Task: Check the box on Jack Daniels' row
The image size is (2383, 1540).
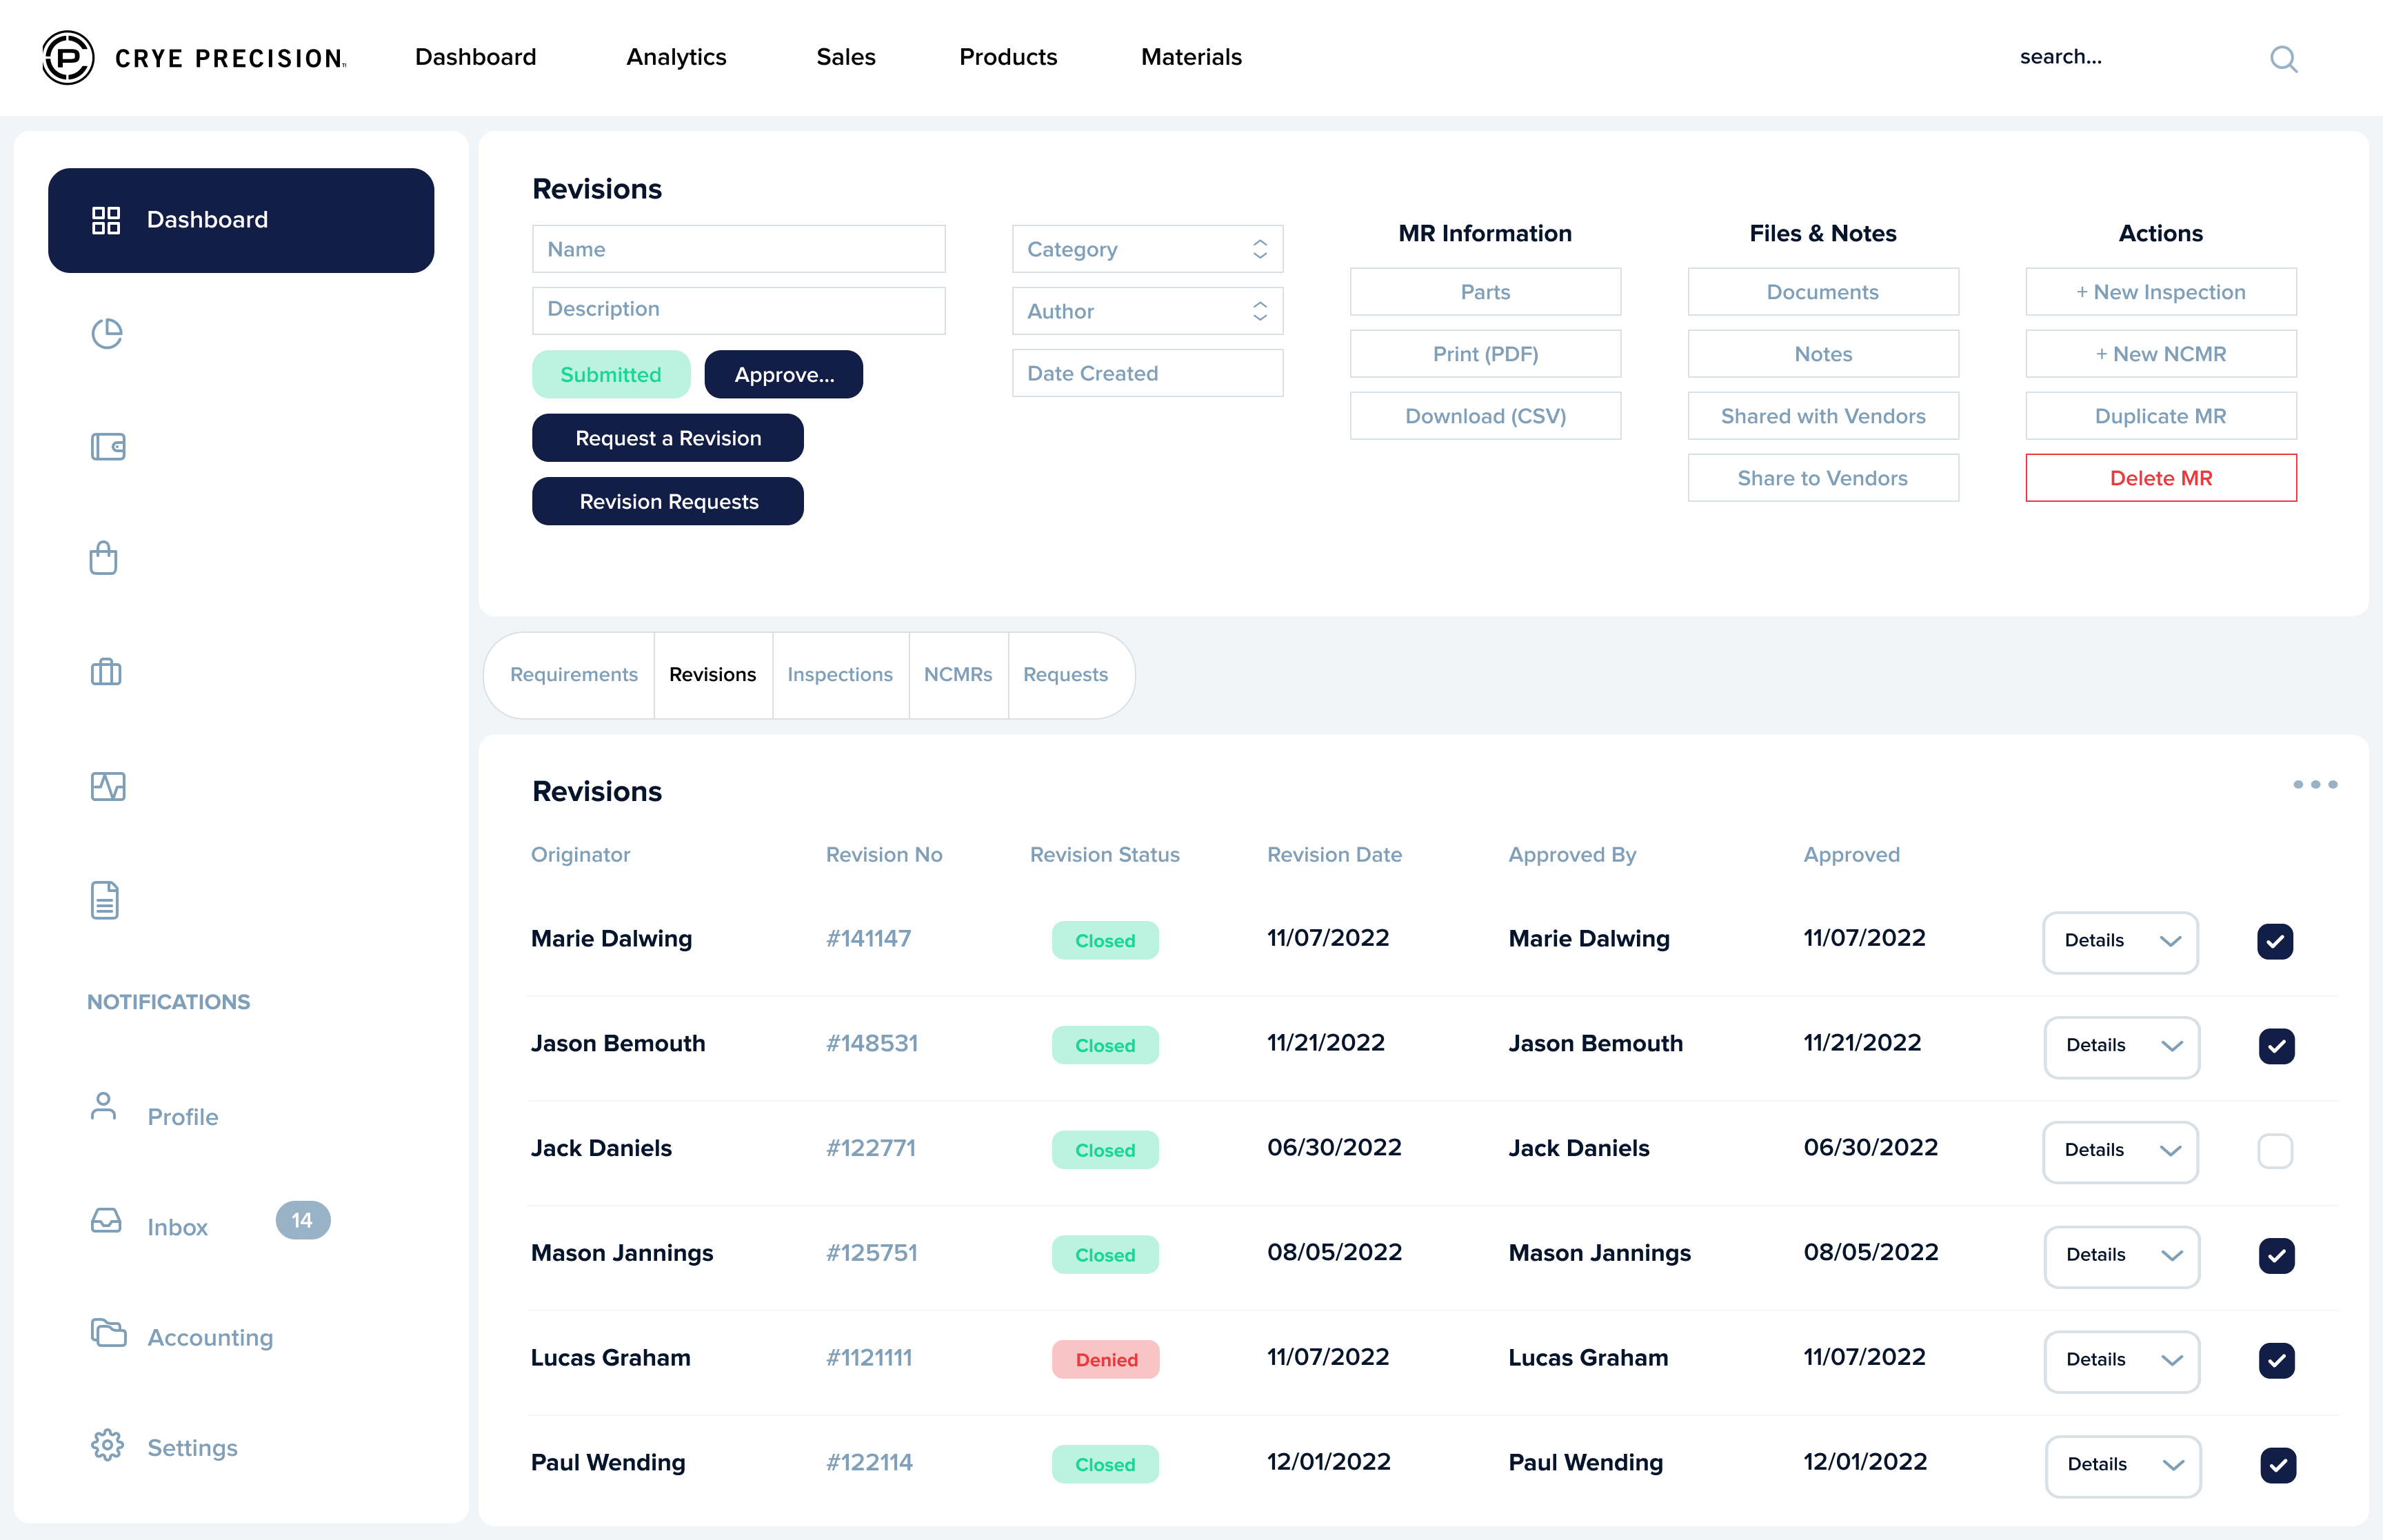Action: (2276, 1151)
